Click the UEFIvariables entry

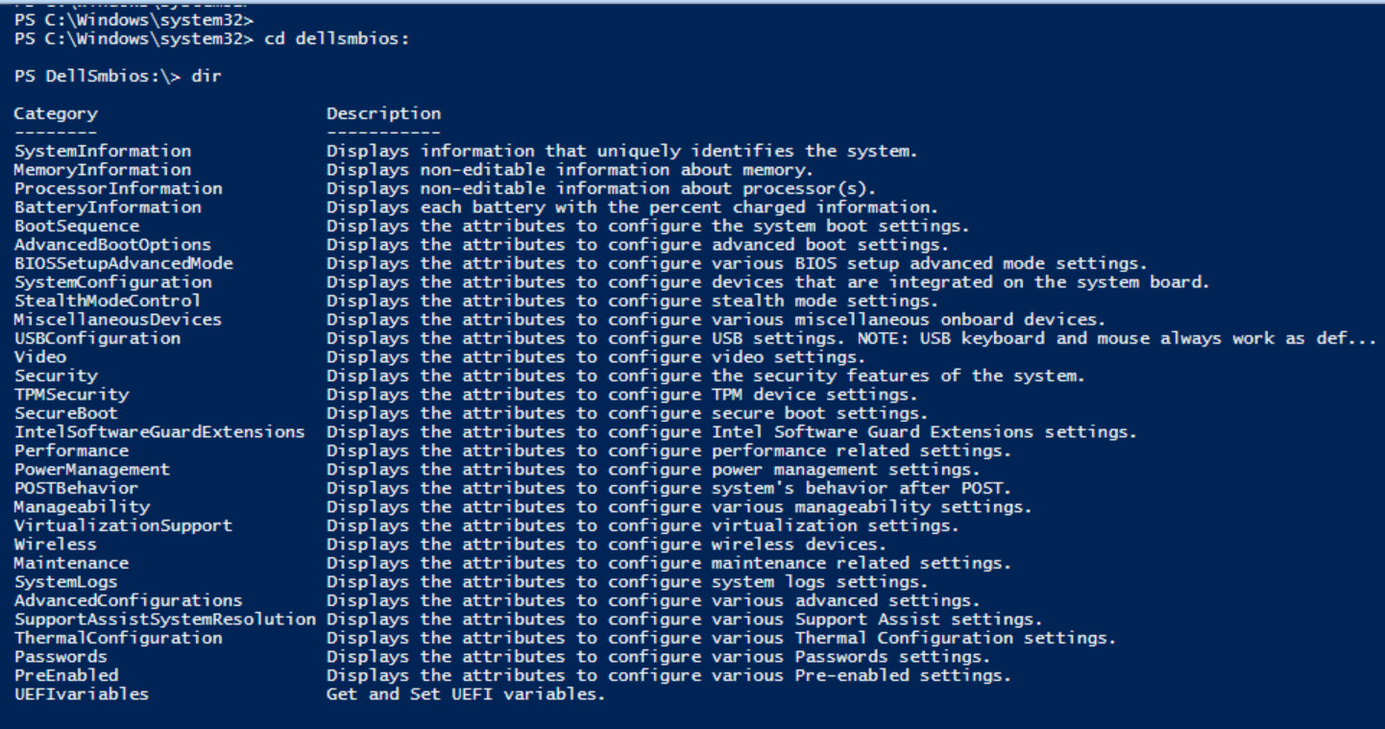82,694
